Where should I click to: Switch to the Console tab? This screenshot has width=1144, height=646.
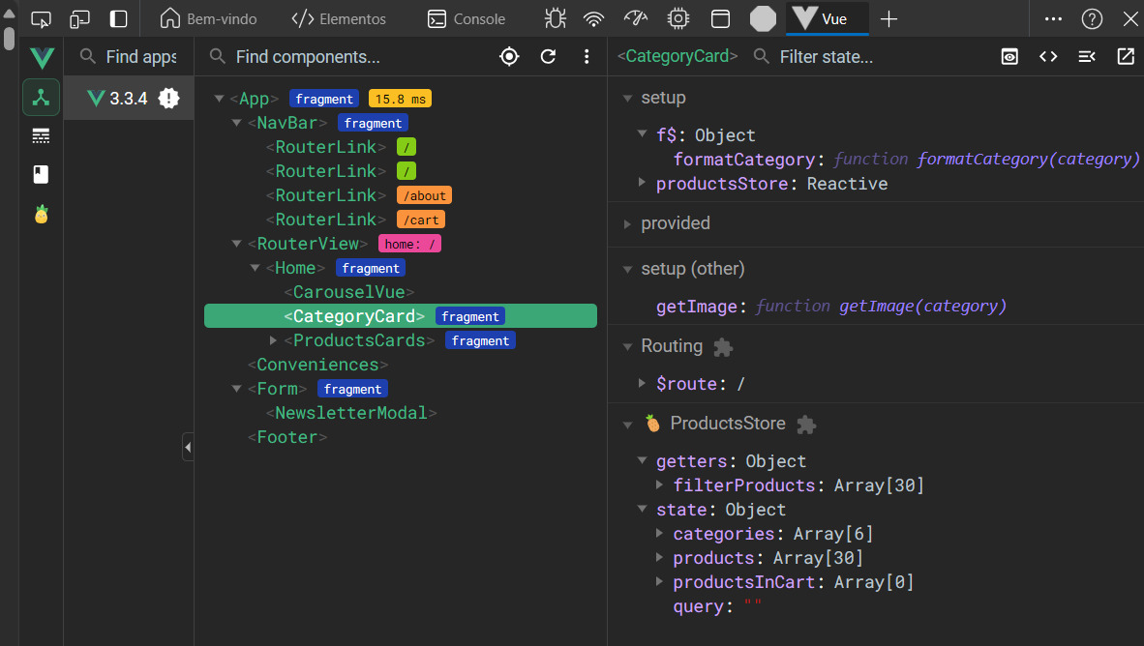pos(467,19)
